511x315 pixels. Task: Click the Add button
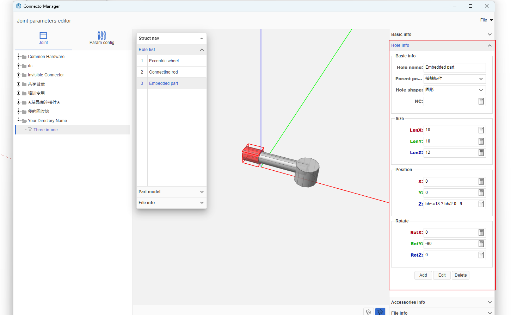(x=423, y=275)
